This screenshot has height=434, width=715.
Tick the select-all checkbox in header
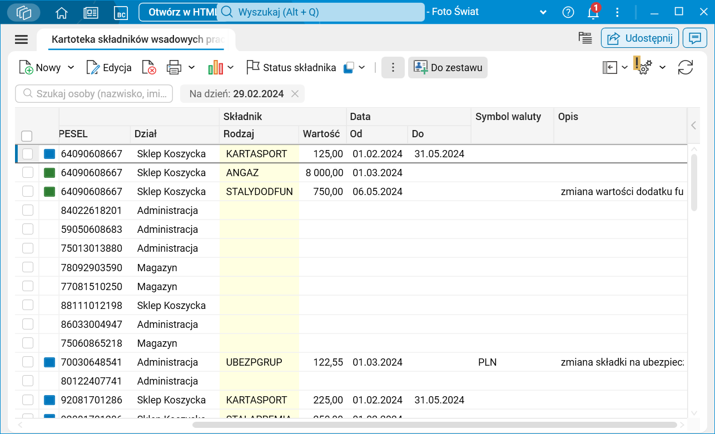pyautogui.click(x=27, y=136)
